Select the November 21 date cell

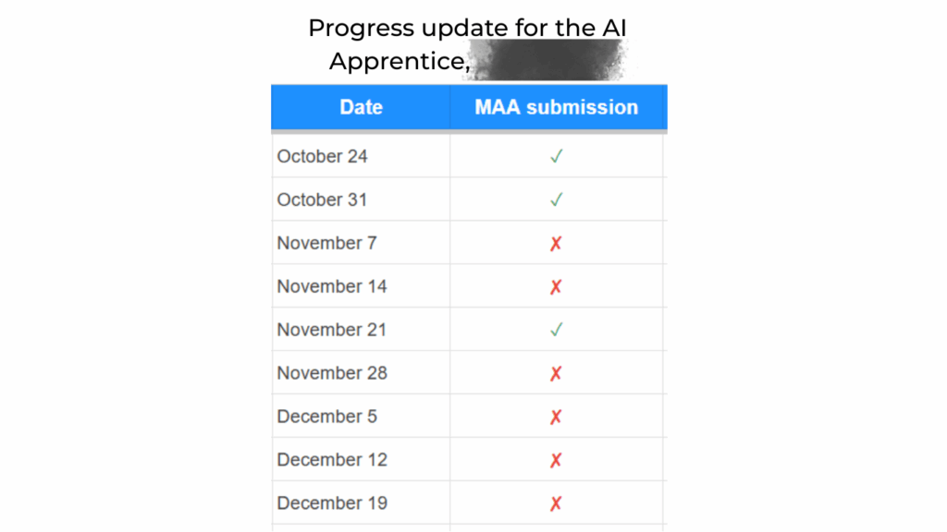point(332,330)
